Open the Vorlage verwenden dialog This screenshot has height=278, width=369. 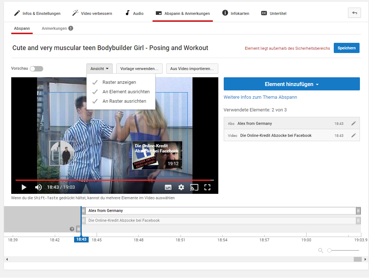point(139,69)
